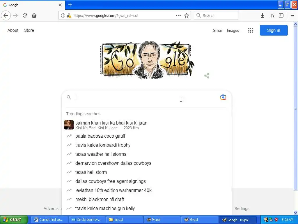The height and width of the screenshot is (224, 298).
Task: Open the Advertising footer link
Action: (52, 209)
